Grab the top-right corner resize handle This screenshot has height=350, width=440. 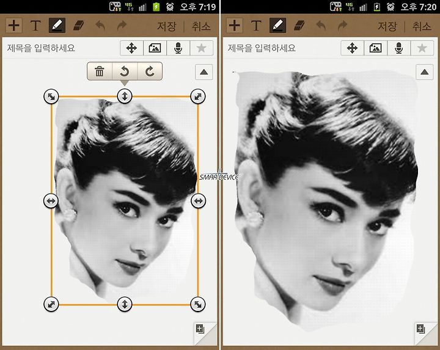coord(198,97)
